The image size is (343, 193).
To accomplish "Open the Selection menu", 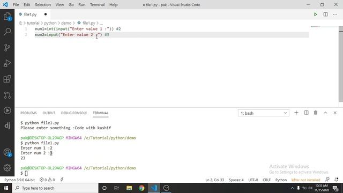I will 43,5.
